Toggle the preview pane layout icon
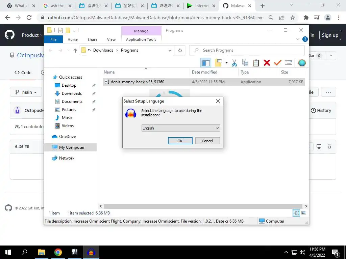Image resolution: width=346 pixels, height=259 pixels. (206, 63)
